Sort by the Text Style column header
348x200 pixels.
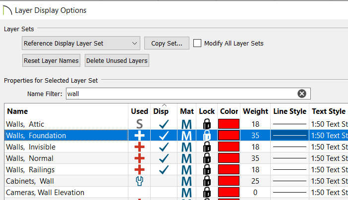[x=329, y=111]
